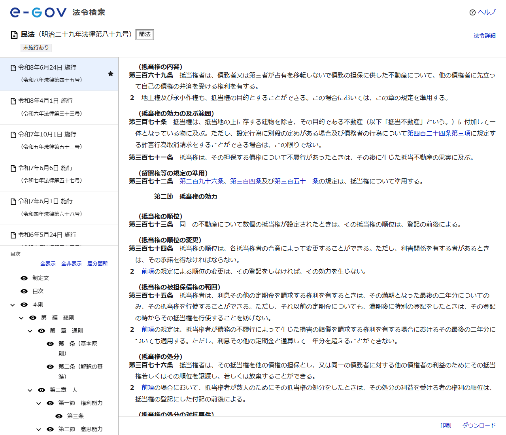
Task: Toggle visibility eye for 第三条
Action: [x=59, y=416]
